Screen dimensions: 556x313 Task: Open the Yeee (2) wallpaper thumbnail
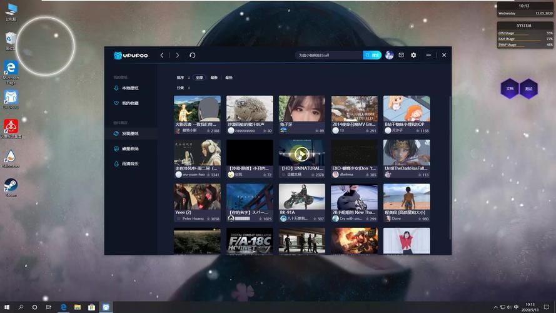pyautogui.click(x=197, y=197)
